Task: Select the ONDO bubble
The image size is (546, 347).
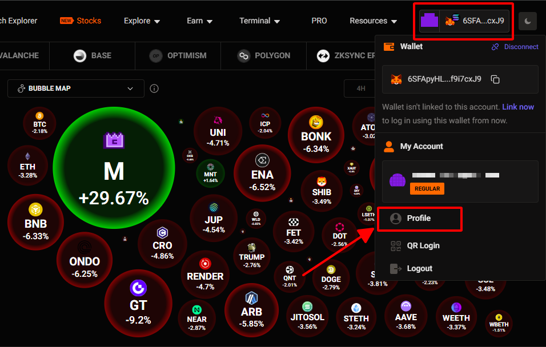Action: [x=85, y=260]
